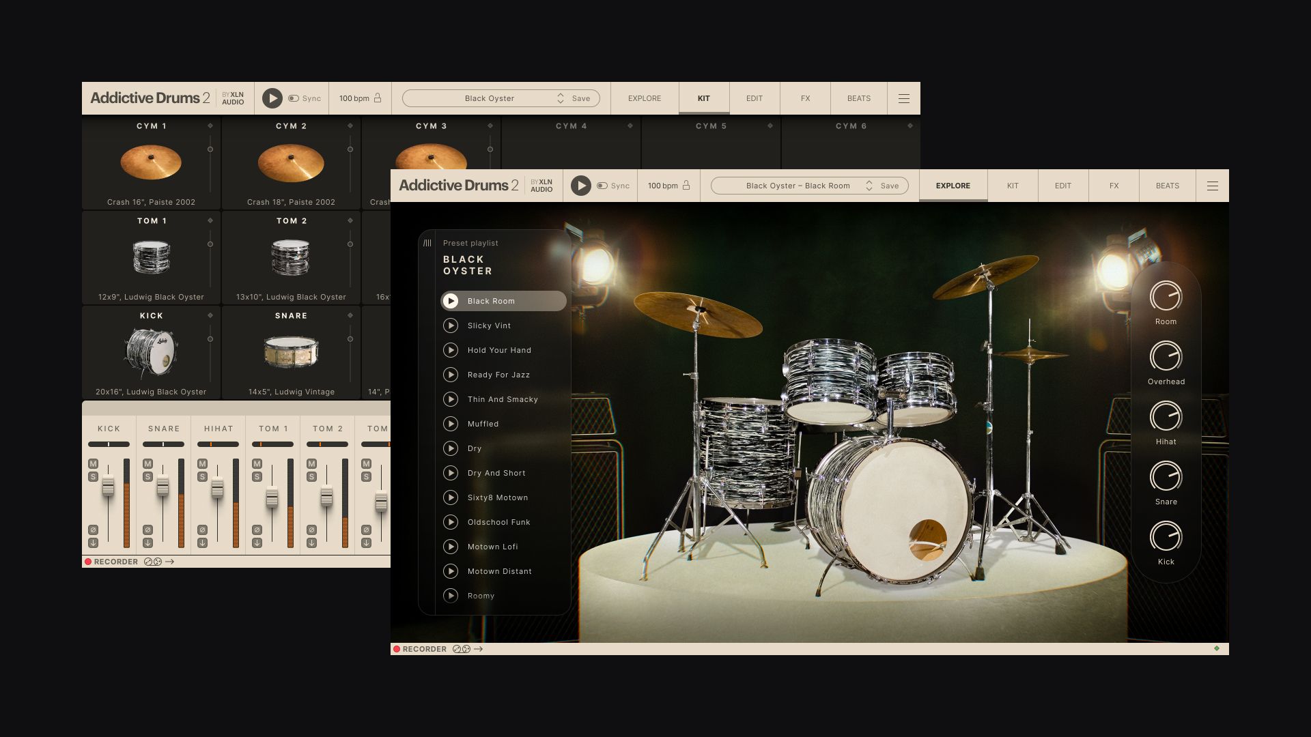Image resolution: width=1311 pixels, height=737 pixels.
Task: Solo the Hihat mixer channel
Action: (202, 477)
